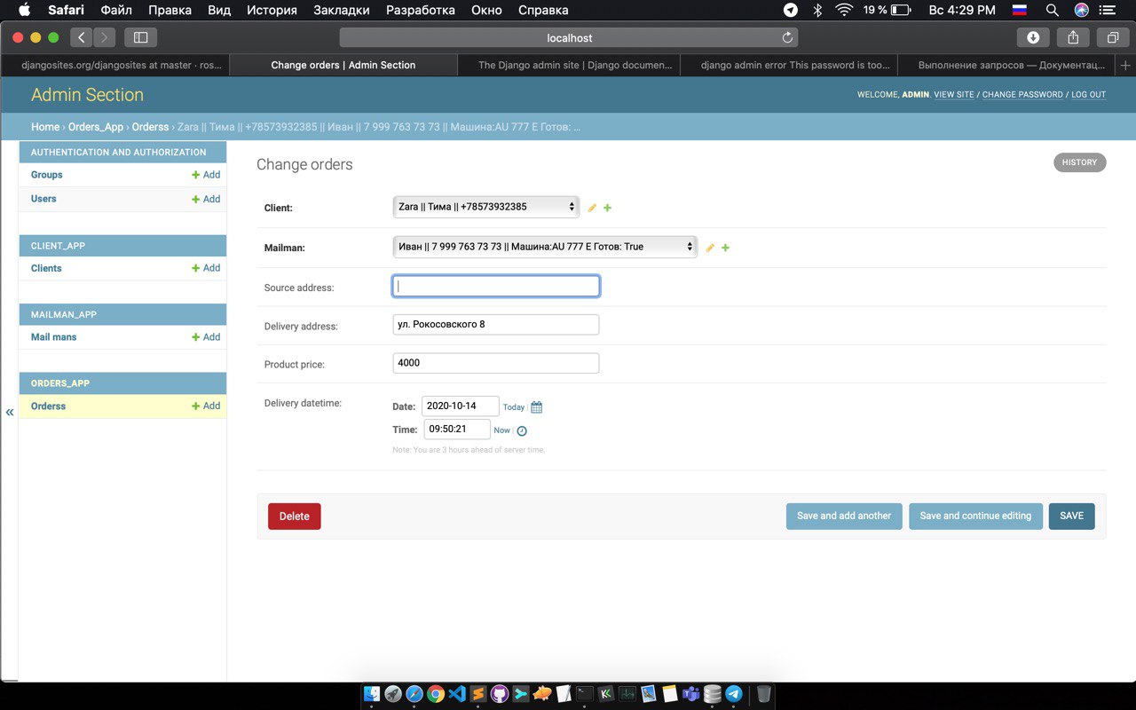Show Safari downloads

1033,37
